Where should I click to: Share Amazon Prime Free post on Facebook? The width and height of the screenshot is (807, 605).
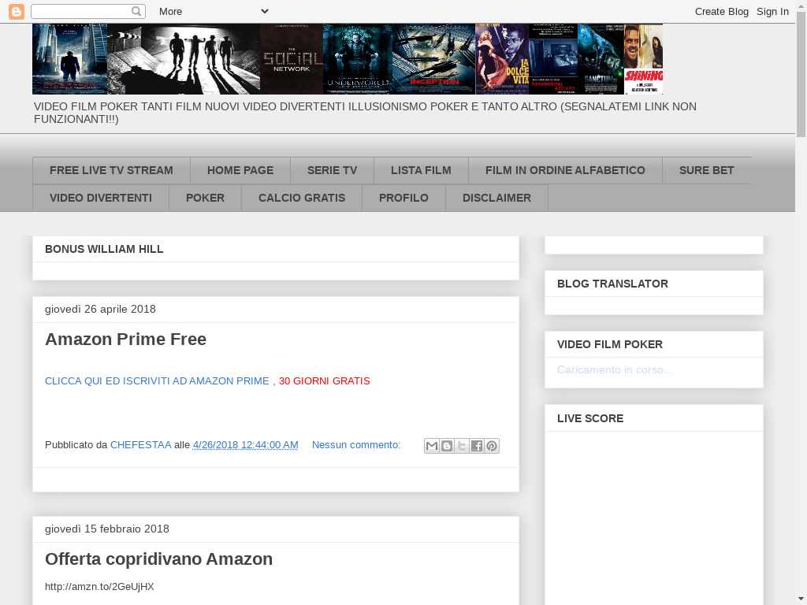pyautogui.click(x=477, y=446)
